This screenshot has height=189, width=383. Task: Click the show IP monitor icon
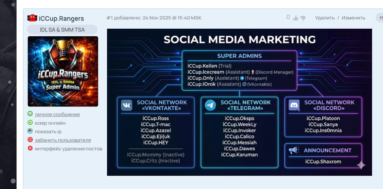pyautogui.click(x=30, y=131)
